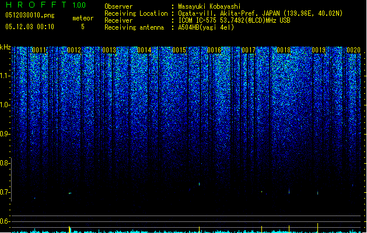Viewport: 367px width, 233px height.
Task: Click the meteor count 5
Action: 83,27
